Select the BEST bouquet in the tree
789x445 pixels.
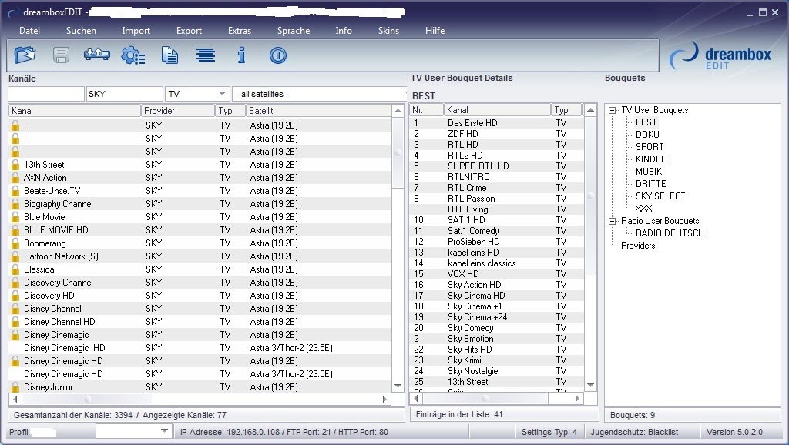646,122
